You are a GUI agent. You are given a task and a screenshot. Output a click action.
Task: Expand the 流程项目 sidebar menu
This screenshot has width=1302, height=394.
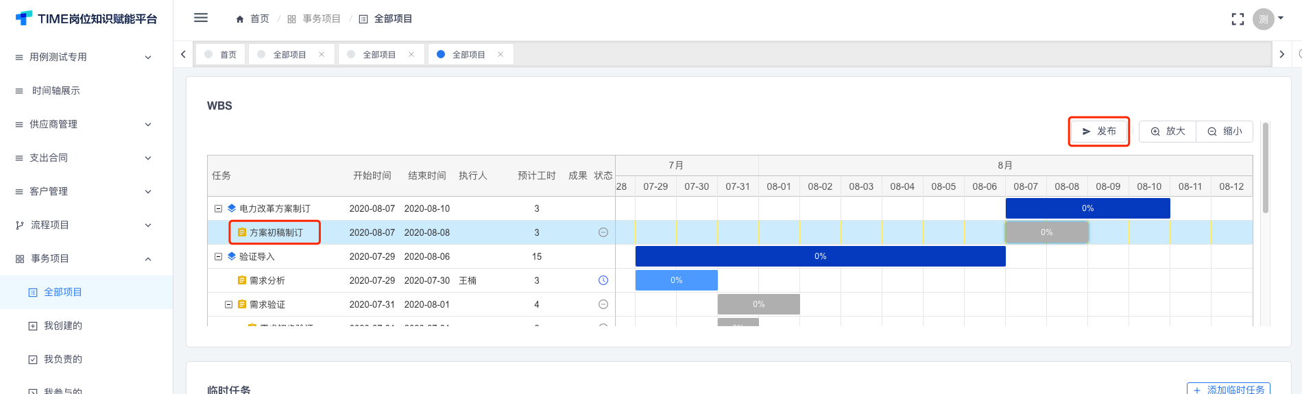click(x=86, y=225)
